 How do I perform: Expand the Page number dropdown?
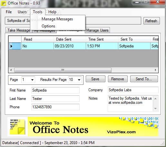pyautogui.click(x=32, y=80)
